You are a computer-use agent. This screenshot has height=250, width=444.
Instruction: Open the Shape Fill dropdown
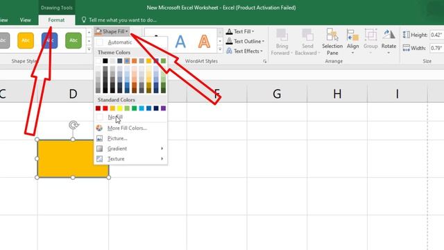point(112,31)
